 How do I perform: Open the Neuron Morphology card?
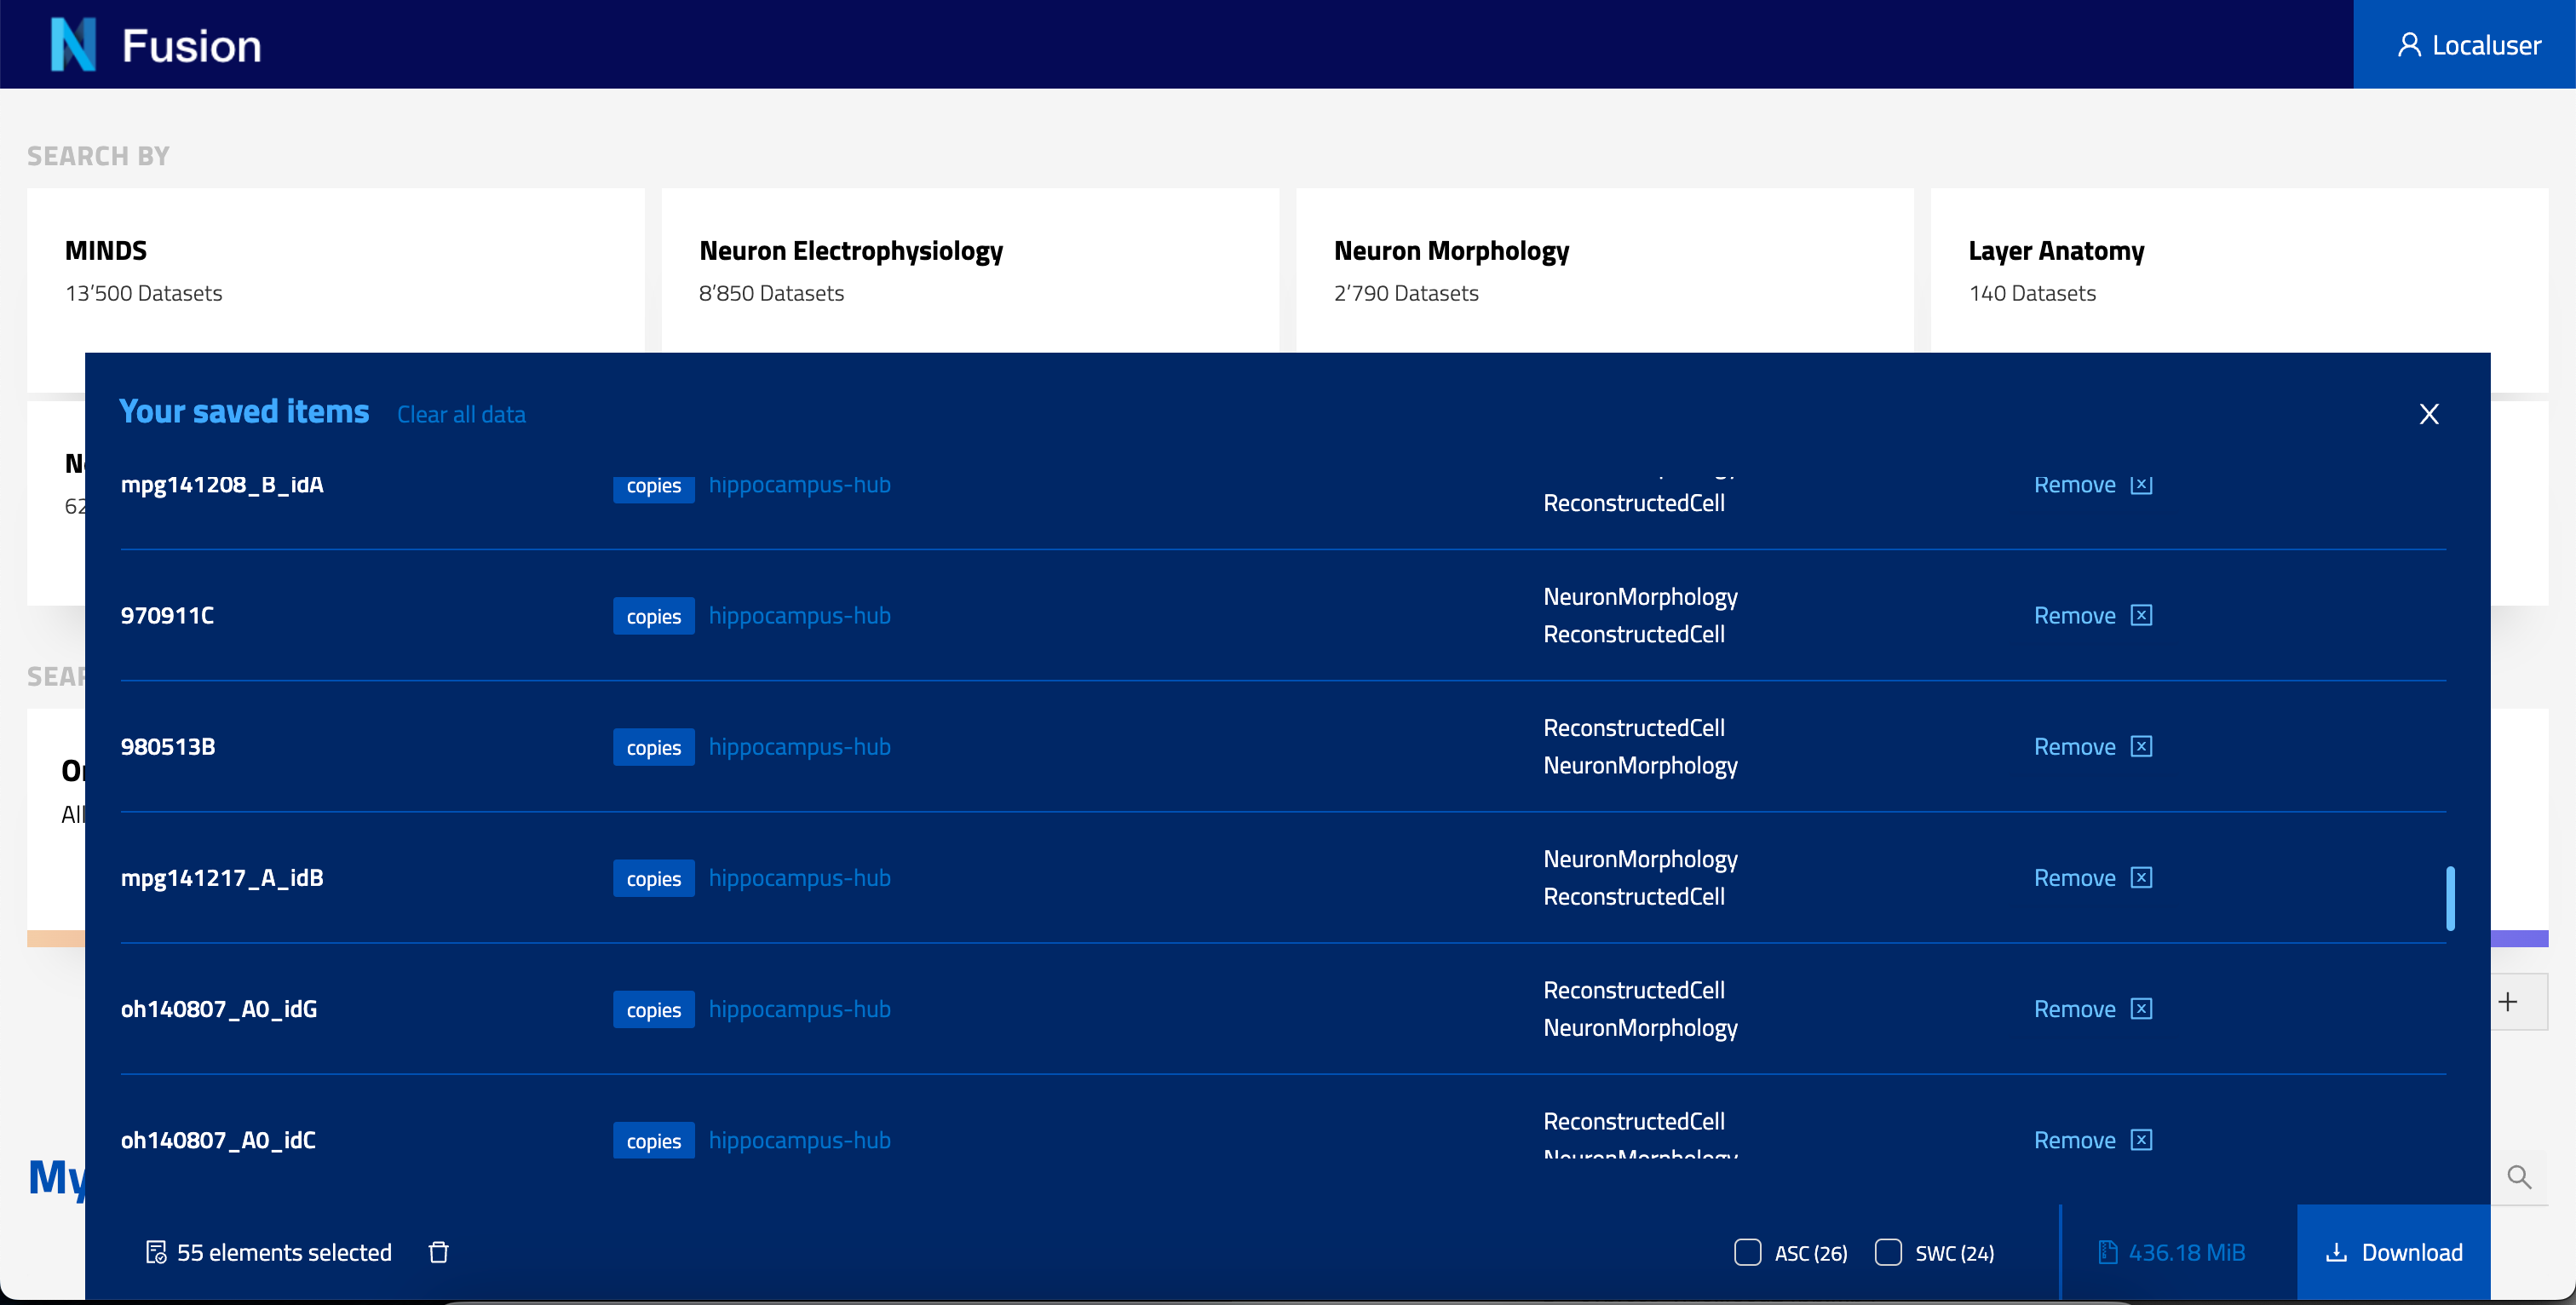pos(1604,270)
